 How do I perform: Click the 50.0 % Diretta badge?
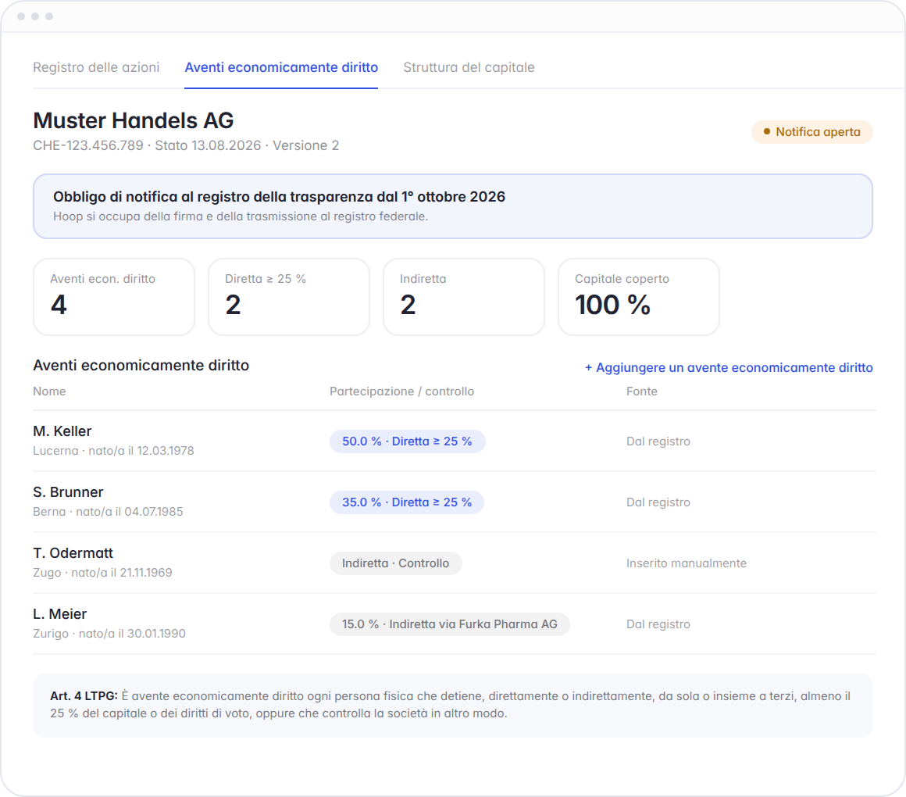pyautogui.click(x=407, y=441)
